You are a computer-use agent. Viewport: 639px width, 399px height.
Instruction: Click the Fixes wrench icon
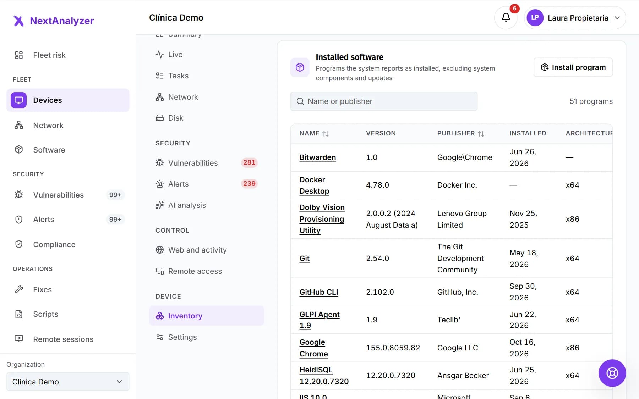coord(19,289)
